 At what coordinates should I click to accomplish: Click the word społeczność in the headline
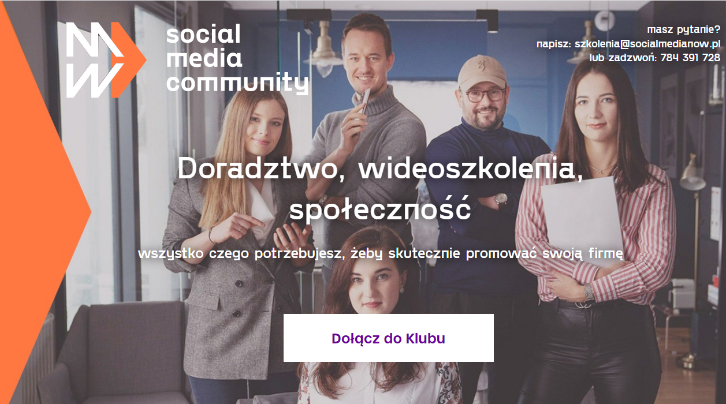[380, 210]
